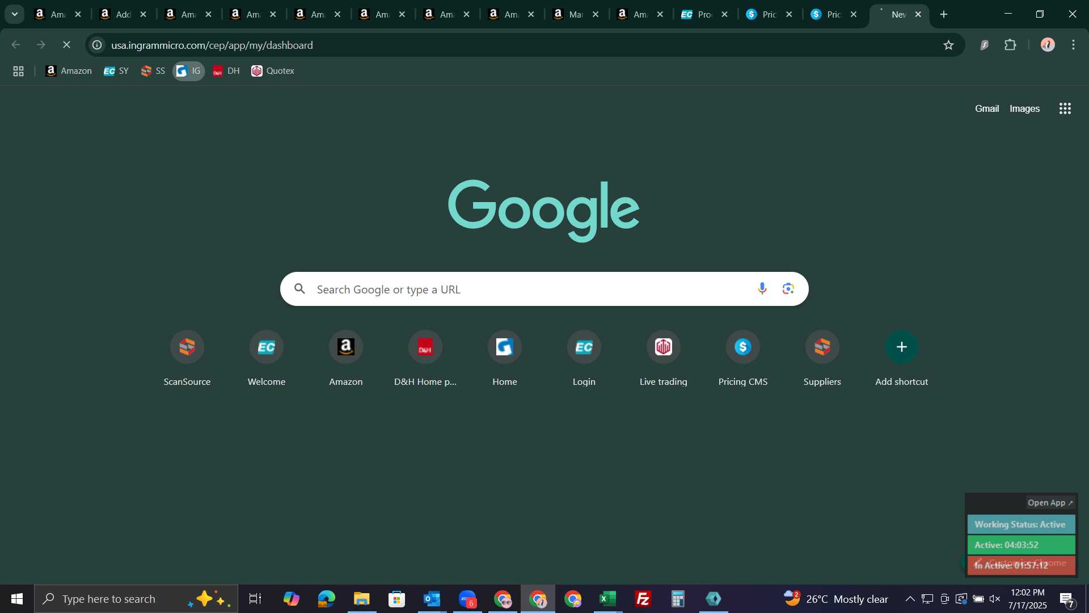Open the Amazon bookmark
The image size is (1089, 613).
point(69,71)
